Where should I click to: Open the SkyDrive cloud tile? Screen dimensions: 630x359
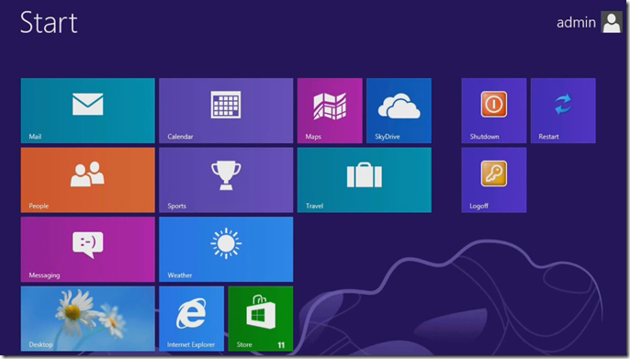(399, 110)
